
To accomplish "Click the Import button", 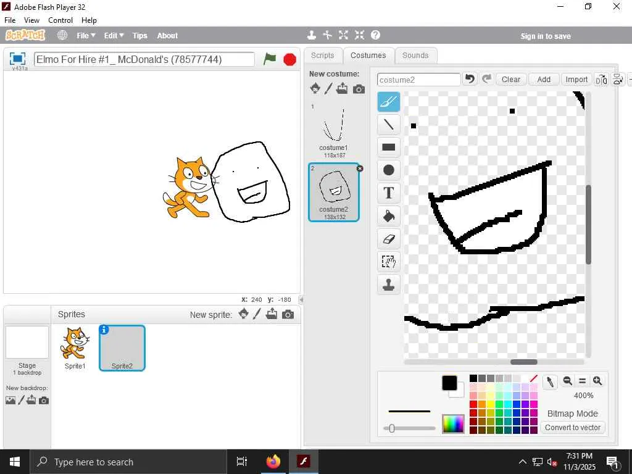I will [576, 80].
